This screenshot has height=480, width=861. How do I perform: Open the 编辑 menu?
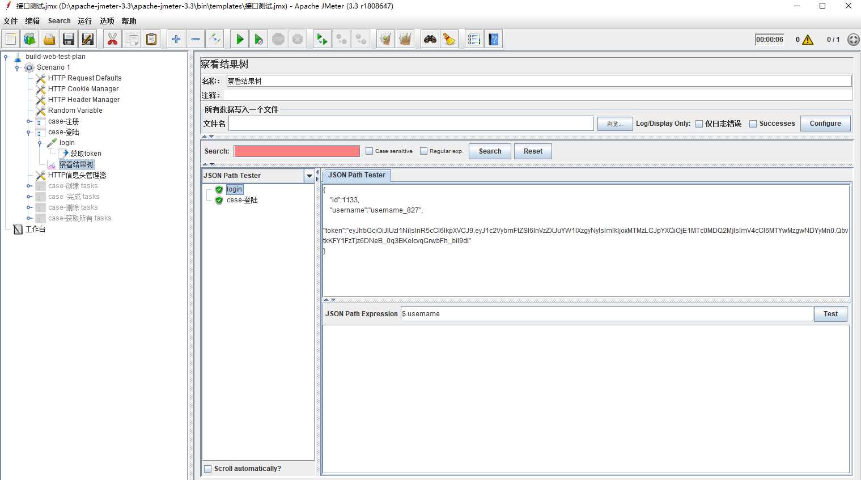tap(32, 21)
